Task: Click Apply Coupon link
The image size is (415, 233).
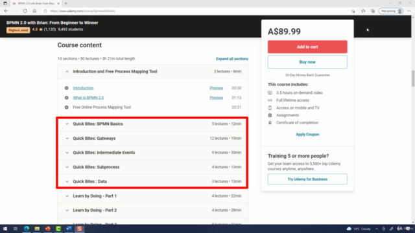Action: click(307, 134)
